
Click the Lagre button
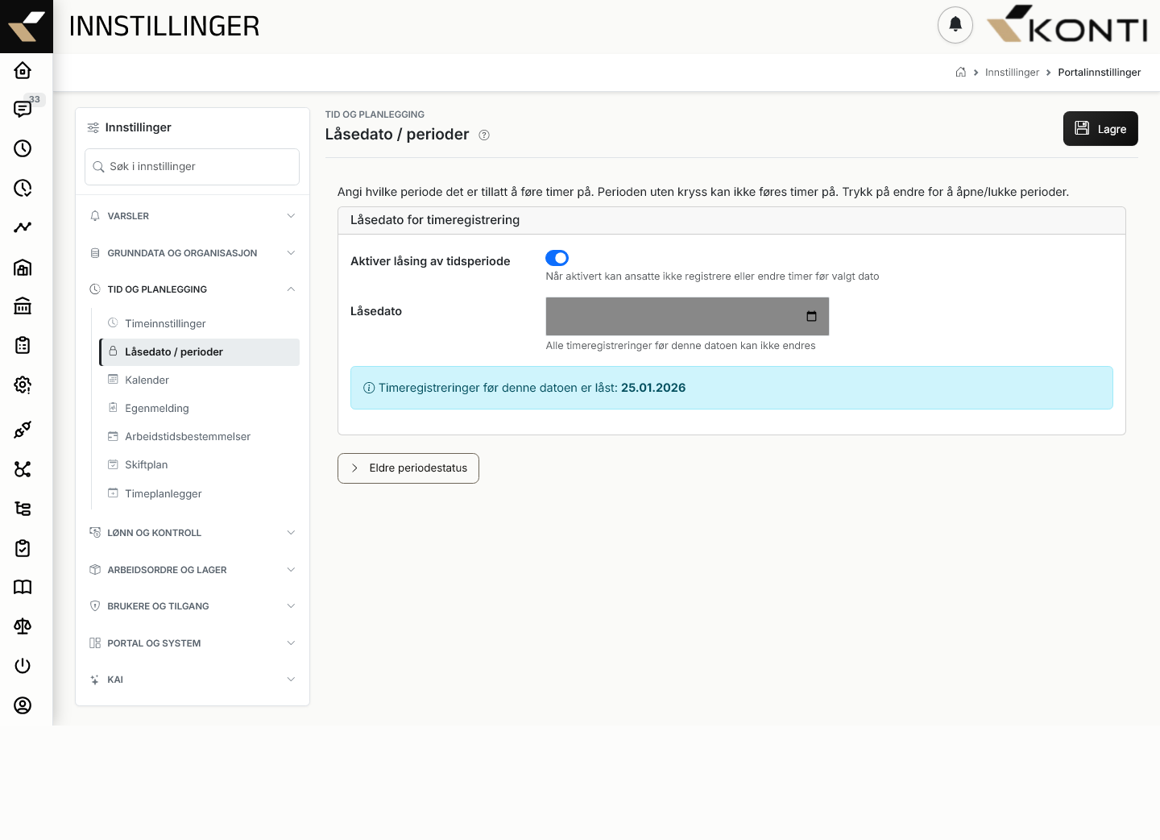coord(1100,129)
